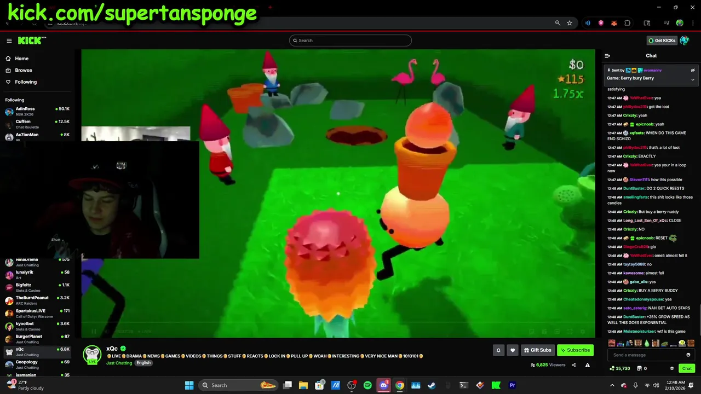
Task: Click the share stream icon
Action: [x=574, y=365]
